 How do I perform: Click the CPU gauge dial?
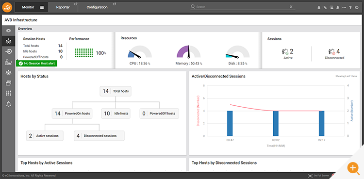pos(140,52)
